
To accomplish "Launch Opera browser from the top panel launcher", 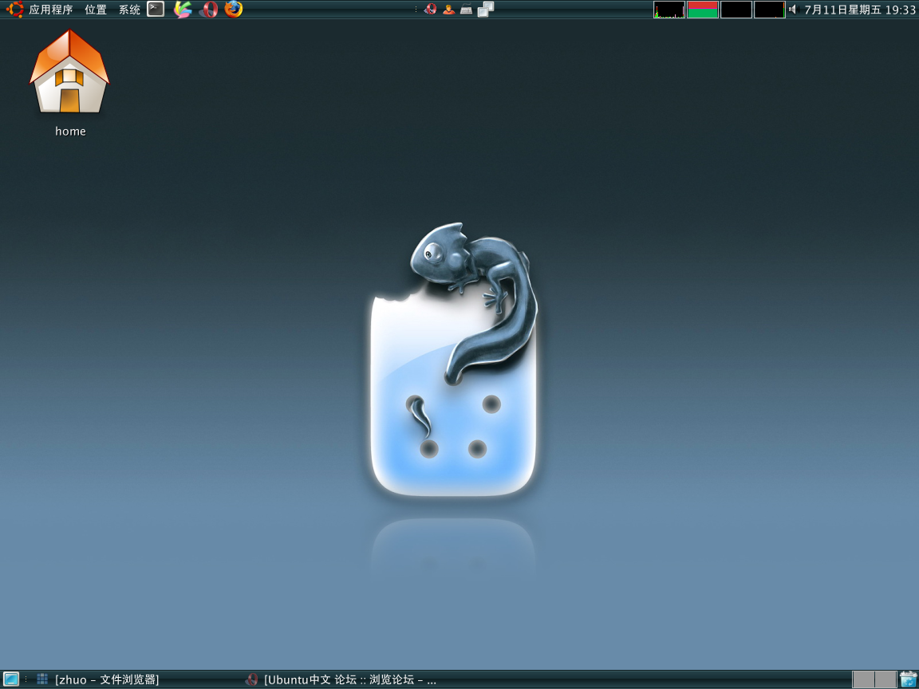I will [x=209, y=10].
